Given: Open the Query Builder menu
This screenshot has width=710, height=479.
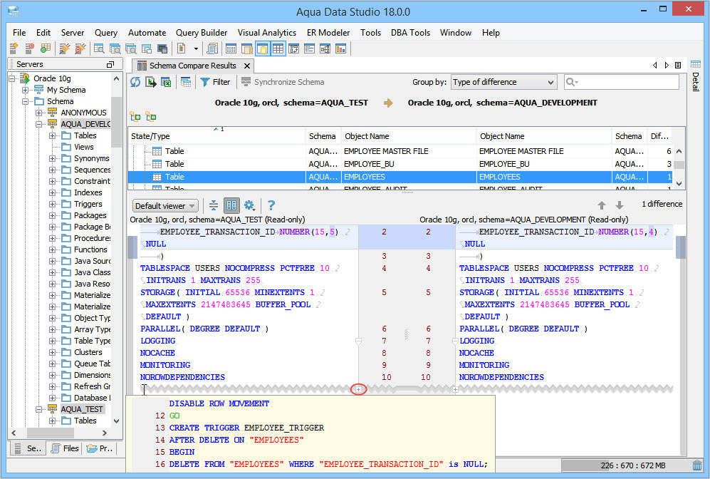Looking at the screenshot, I should 202,33.
